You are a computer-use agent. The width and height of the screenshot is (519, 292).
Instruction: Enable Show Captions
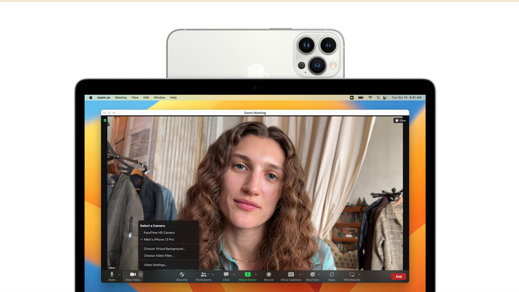tap(291, 276)
